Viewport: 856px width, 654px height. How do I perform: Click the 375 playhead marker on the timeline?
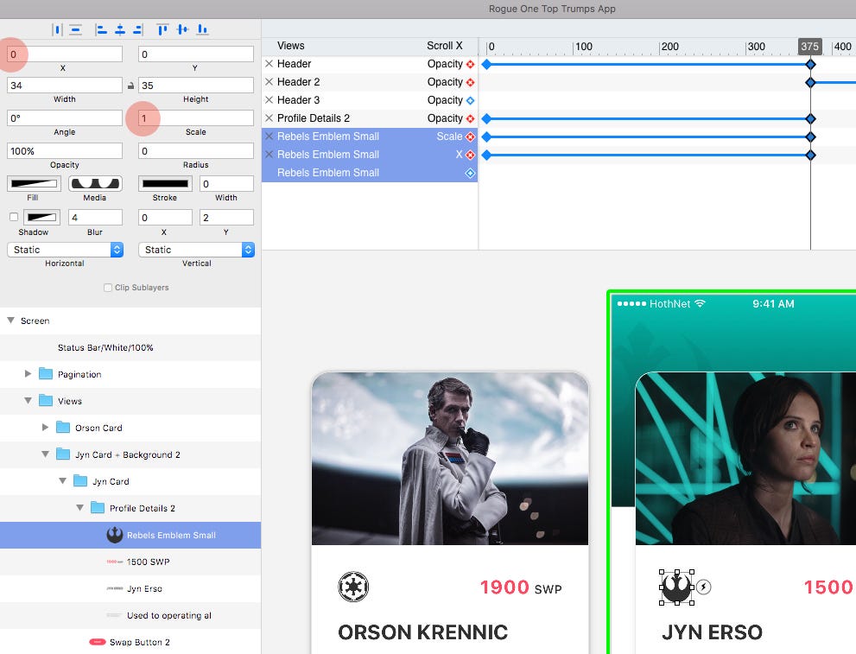pos(809,47)
